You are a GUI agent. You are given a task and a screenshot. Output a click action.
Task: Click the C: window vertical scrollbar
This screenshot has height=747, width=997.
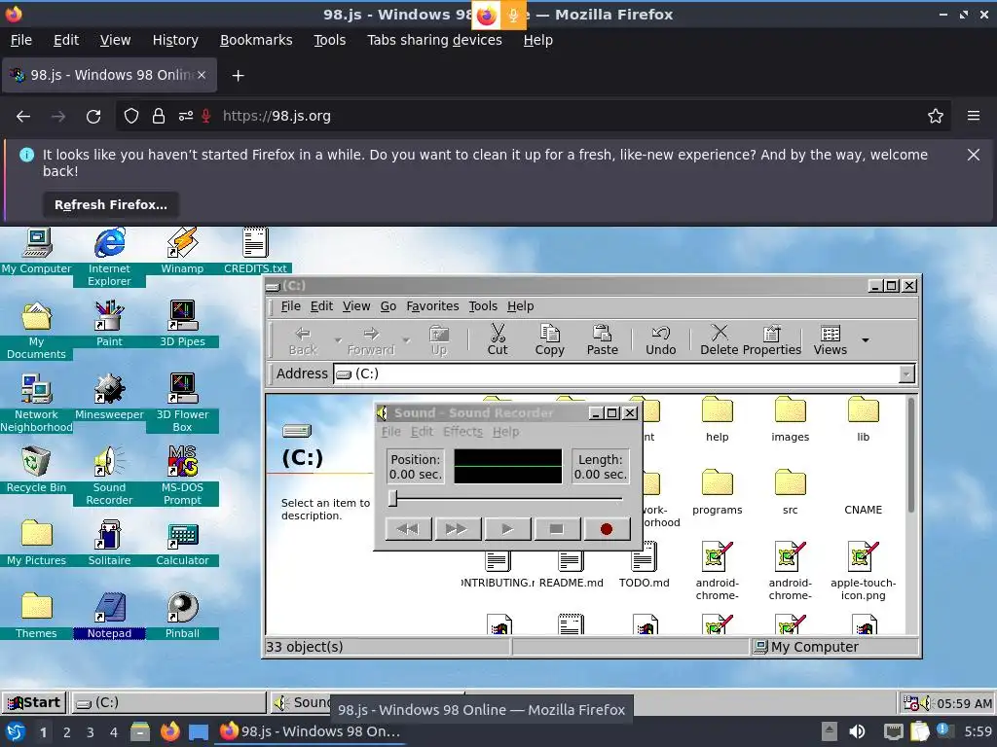tap(911, 455)
